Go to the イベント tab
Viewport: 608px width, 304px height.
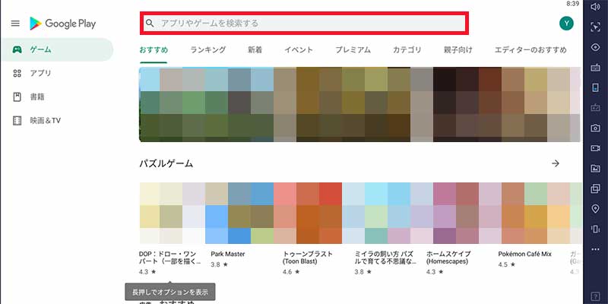pos(299,49)
